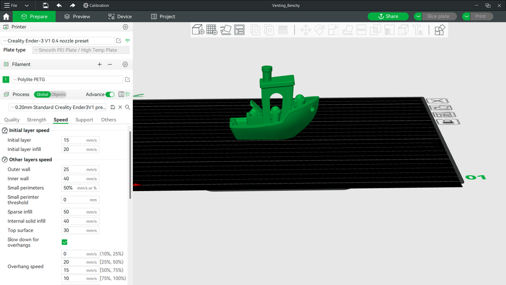Click the Undo arrow
Image resolution: width=506 pixels, height=285 pixels.
point(59,5)
